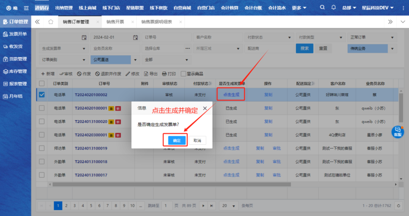Uncheck the row T2024020100002 checkbox
The width and height of the screenshot is (409, 216).
[42, 95]
